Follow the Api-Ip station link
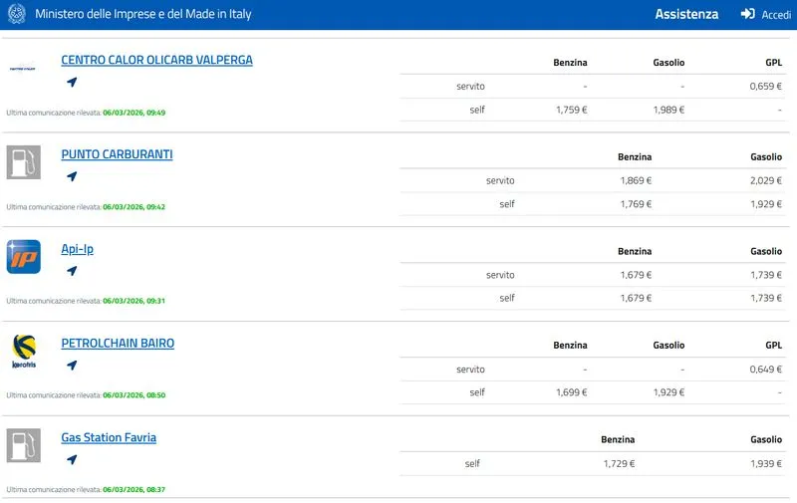The image size is (797, 503). tap(77, 249)
